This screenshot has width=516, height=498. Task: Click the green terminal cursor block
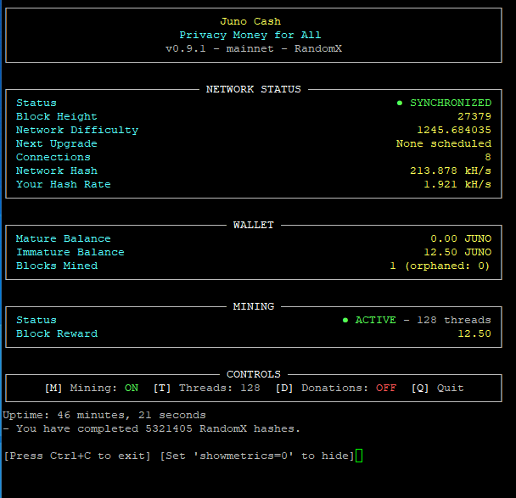pos(359,456)
